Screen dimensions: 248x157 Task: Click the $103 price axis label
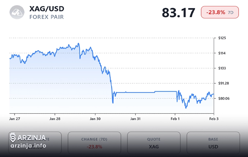point(222,68)
